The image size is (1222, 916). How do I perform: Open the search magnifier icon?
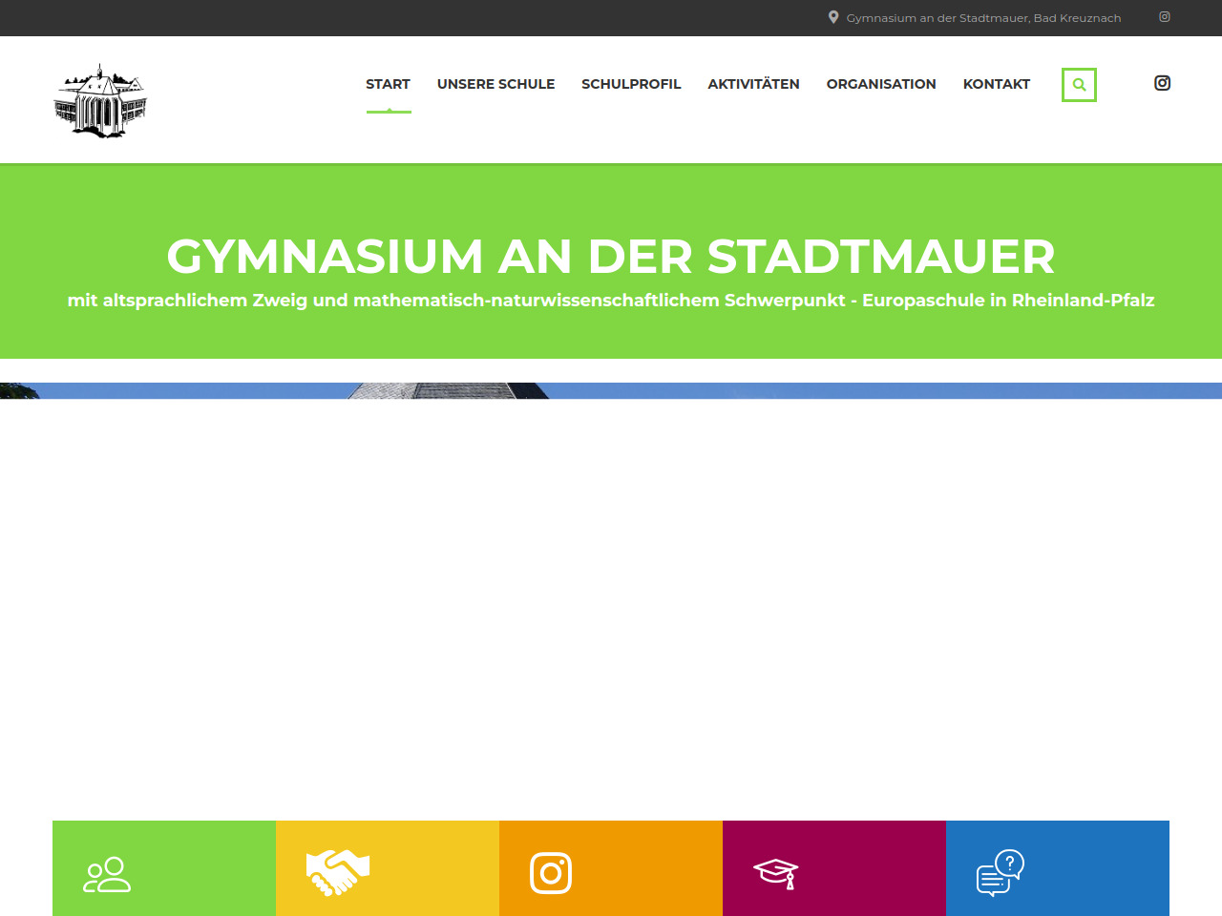1079,85
